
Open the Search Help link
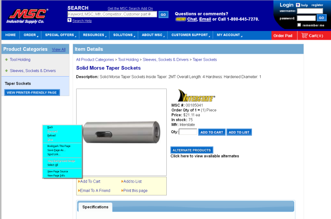point(82,21)
